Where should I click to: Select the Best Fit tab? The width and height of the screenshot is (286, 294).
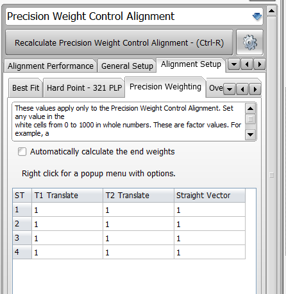coord(26,88)
